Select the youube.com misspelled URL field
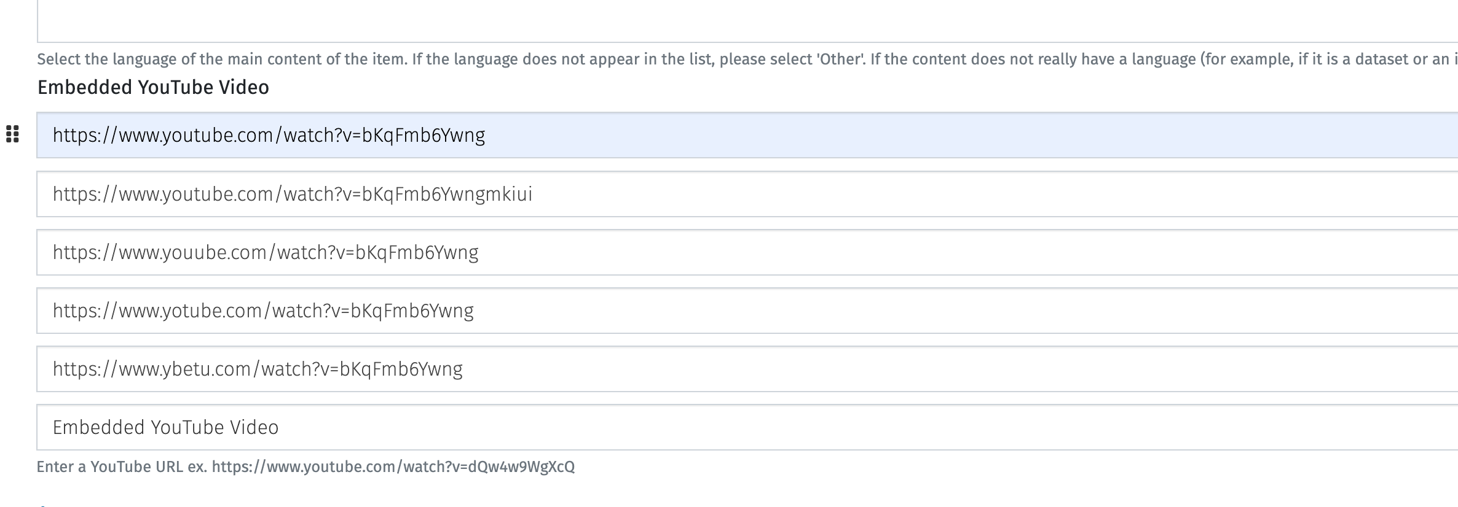Screen dimensions: 1458x507 738,252
